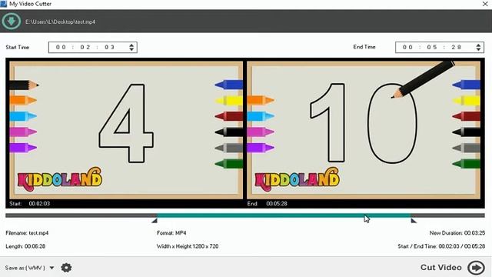This screenshot has height=277, width=492.
Task: Select Start Time seconds field 03
Action: click(109, 47)
